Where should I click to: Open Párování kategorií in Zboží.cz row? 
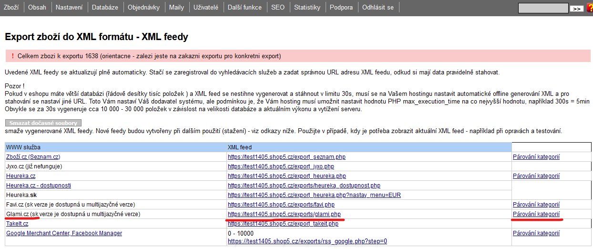[536, 157]
